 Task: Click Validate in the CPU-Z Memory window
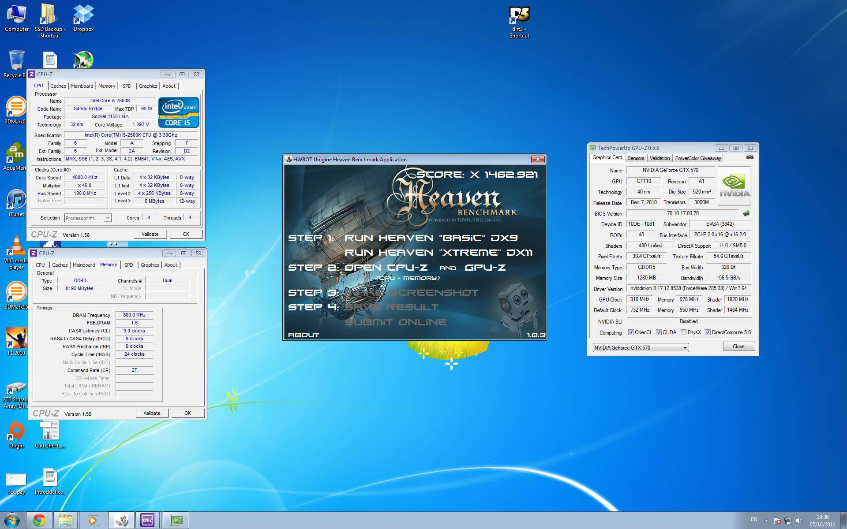pyautogui.click(x=152, y=413)
